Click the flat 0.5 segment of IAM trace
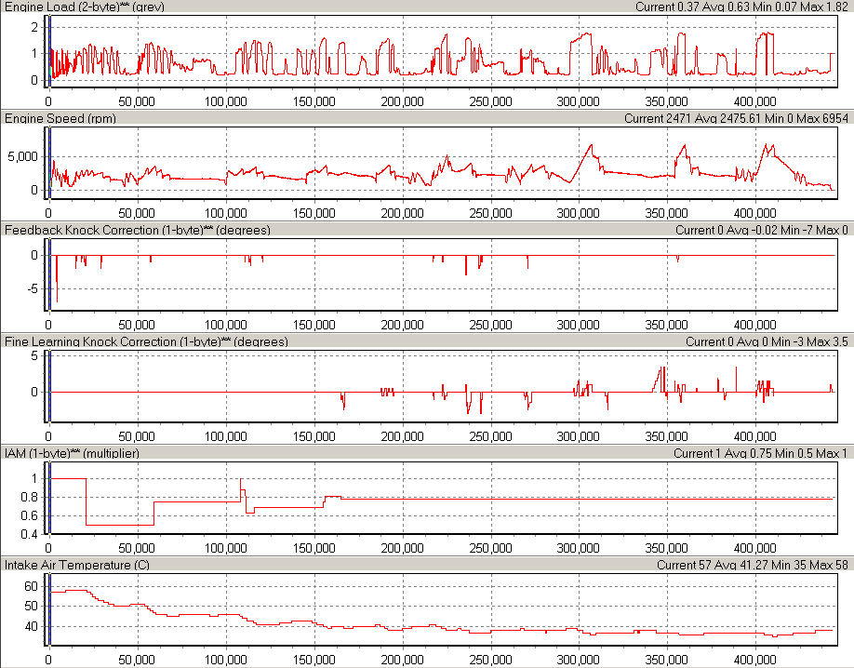 coord(119,526)
